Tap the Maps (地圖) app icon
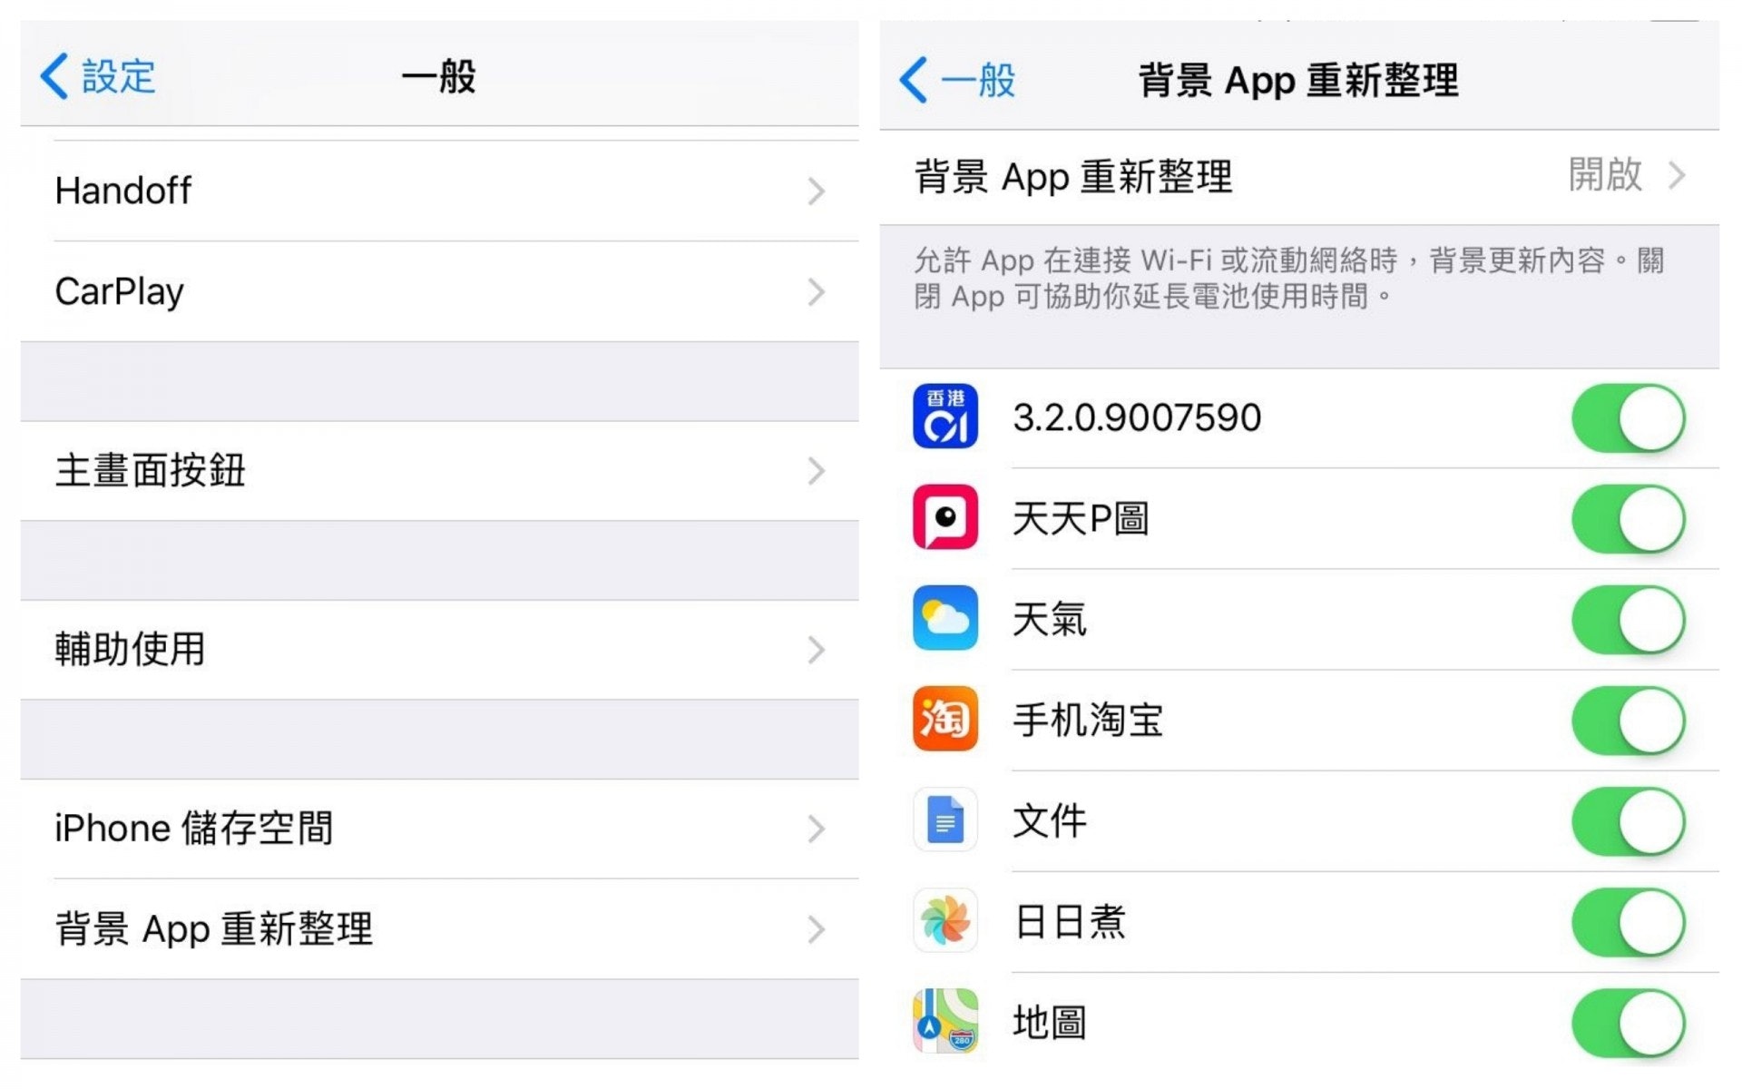 point(944,1021)
